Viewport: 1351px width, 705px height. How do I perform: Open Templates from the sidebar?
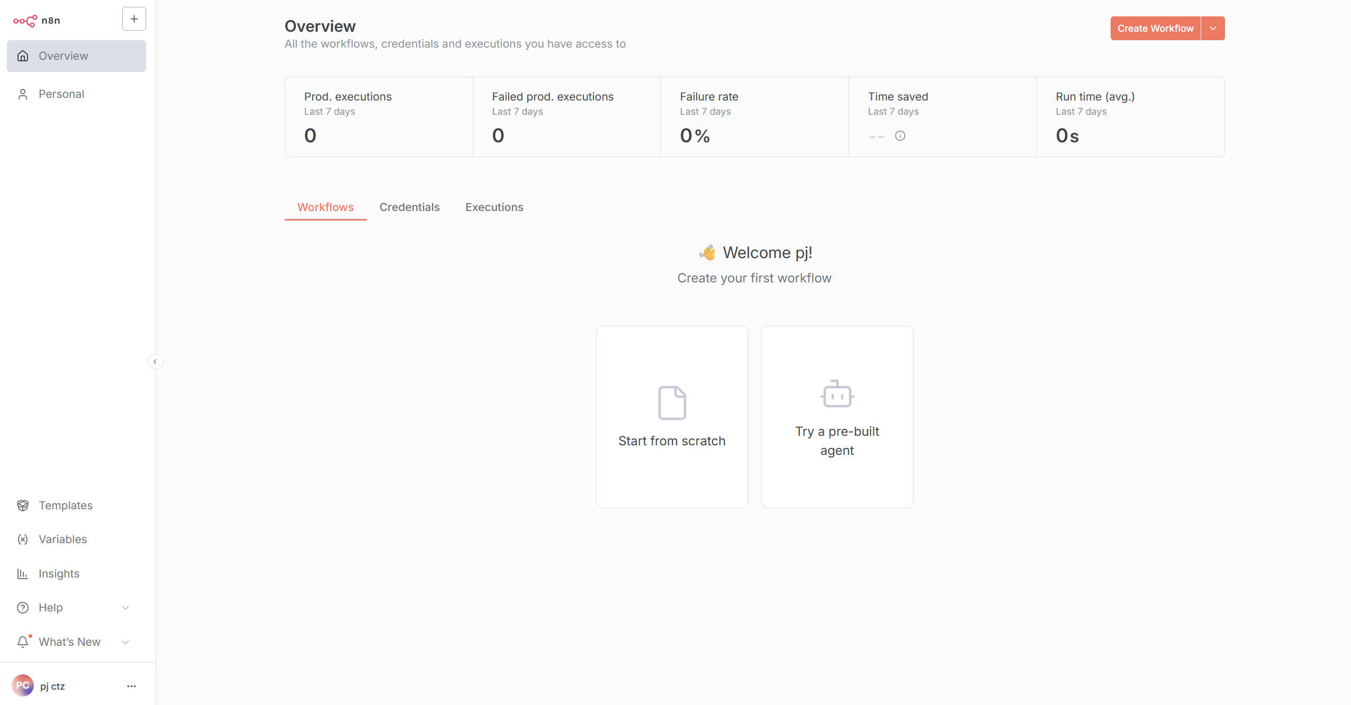coord(65,505)
